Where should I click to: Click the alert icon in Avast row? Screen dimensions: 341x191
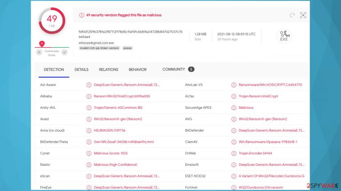[89, 119]
